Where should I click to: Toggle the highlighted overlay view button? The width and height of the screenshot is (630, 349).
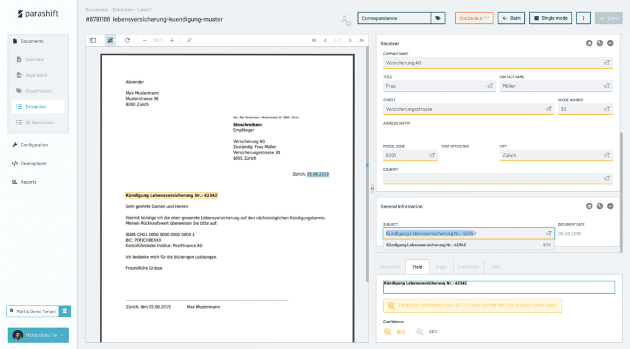pos(110,40)
